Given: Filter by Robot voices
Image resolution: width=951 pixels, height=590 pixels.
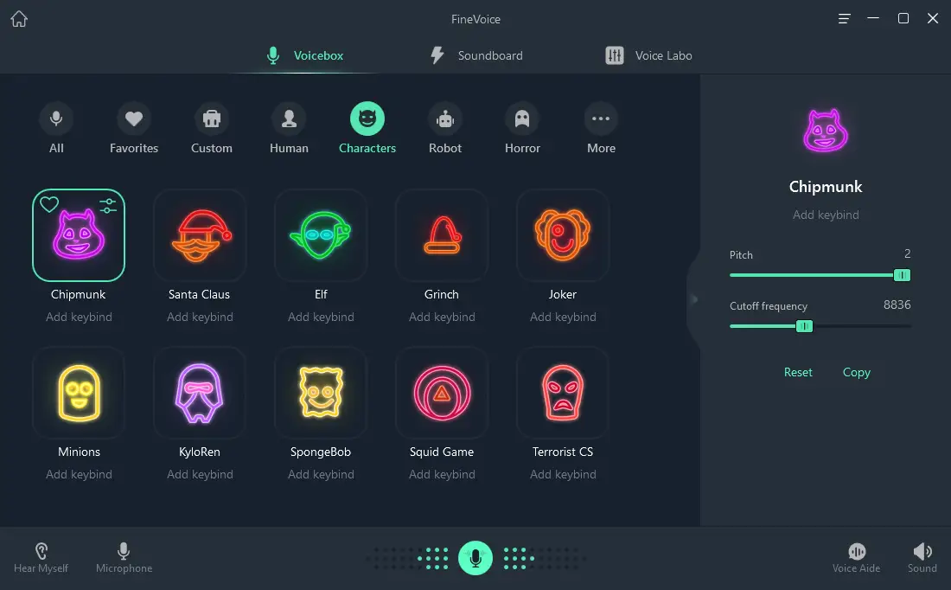Looking at the screenshot, I should click(x=445, y=129).
